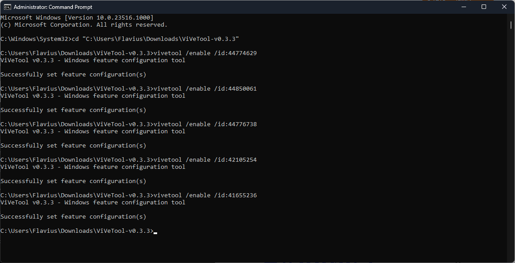Click the "Administrator: Command Prompt" title text
The width and height of the screenshot is (515, 263).
[53, 7]
